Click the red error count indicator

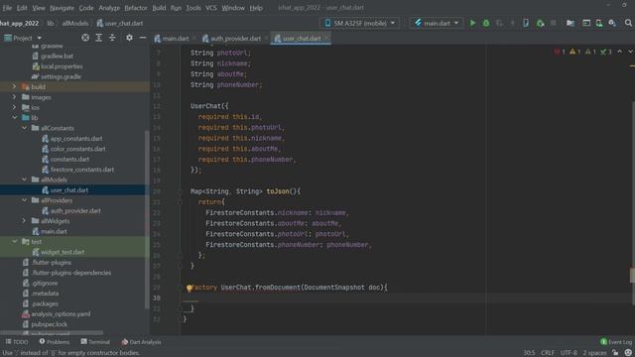(560, 52)
